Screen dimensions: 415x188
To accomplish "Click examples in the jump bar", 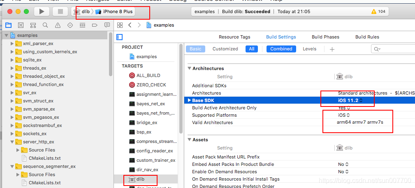I will point(161,25).
